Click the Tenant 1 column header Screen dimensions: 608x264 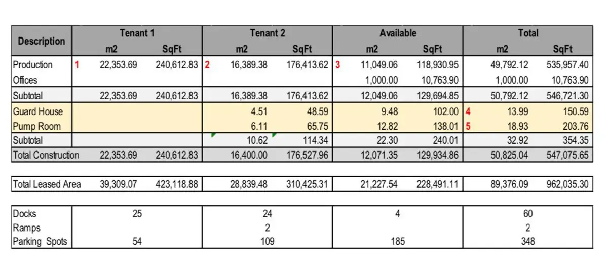(137, 33)
